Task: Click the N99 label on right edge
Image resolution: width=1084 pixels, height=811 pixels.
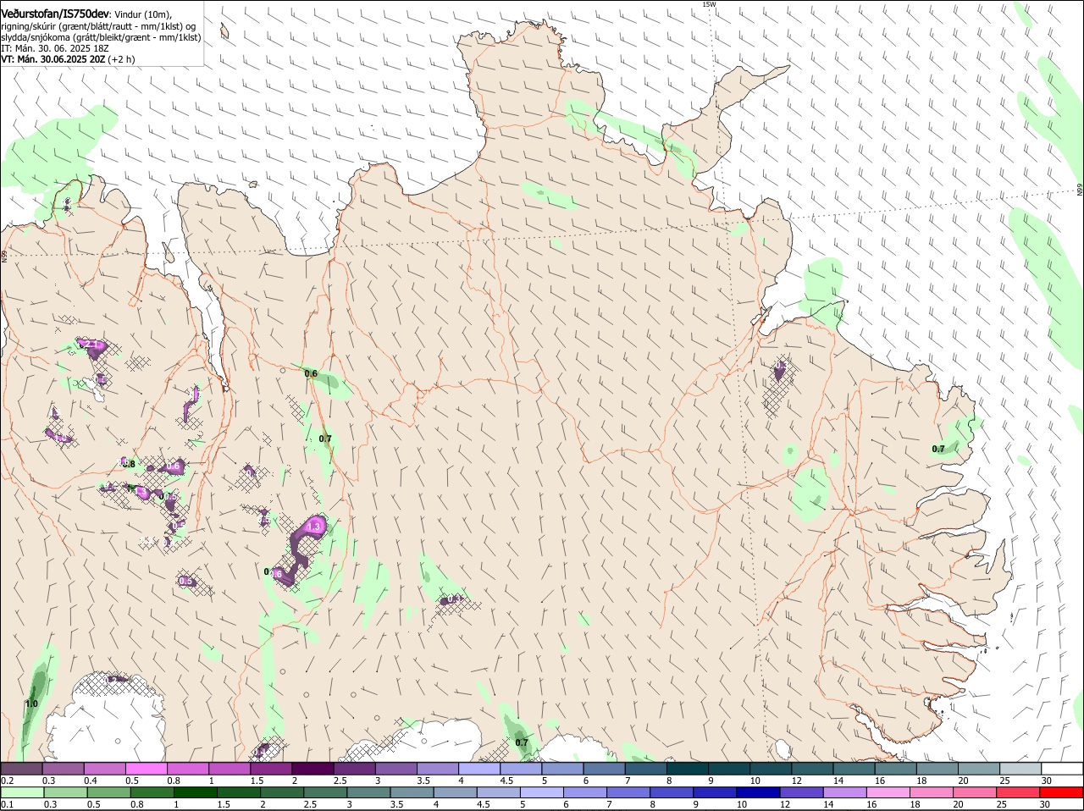Action: point(1080,190)
